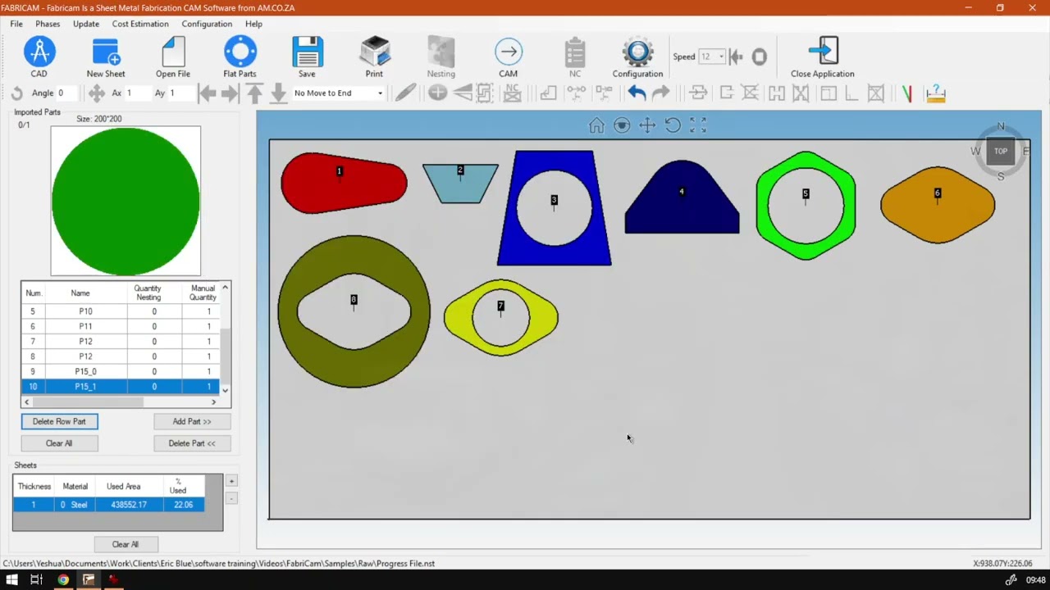Image resolution: width=1050 pixels, height=590 pixels.
Task: Click the move-down arrow icon
Action: [279, 93]
